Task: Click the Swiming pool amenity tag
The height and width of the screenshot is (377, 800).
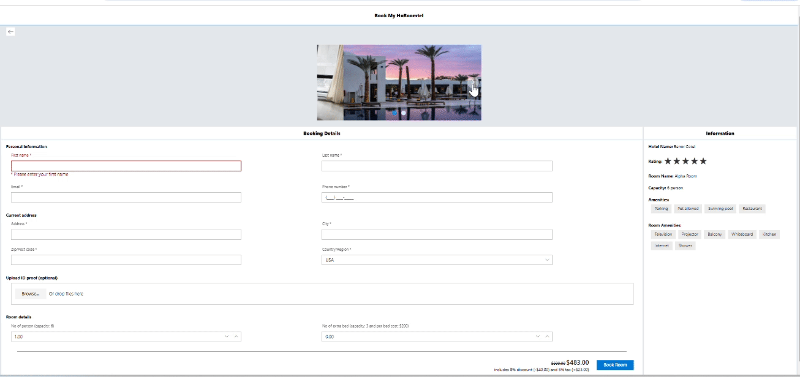Action: click(720, 209)
